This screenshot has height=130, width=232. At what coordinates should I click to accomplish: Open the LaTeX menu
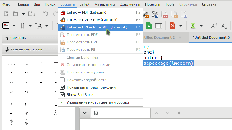click(x=84, y=4)
